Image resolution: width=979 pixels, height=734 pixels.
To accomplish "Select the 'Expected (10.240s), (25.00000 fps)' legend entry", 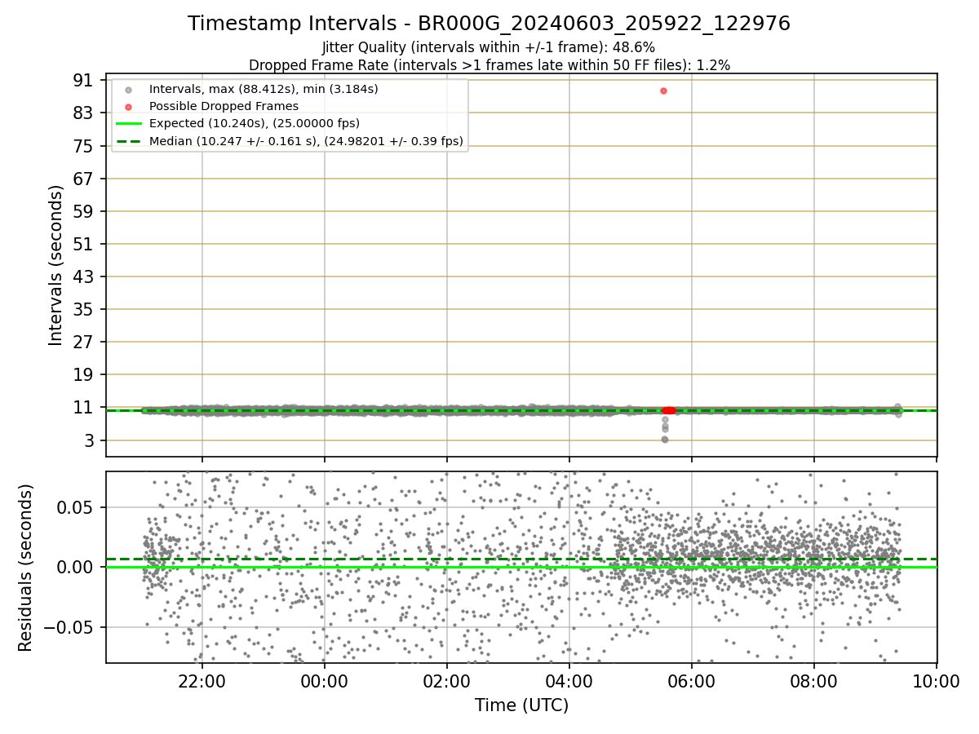I will pos(255,123).
